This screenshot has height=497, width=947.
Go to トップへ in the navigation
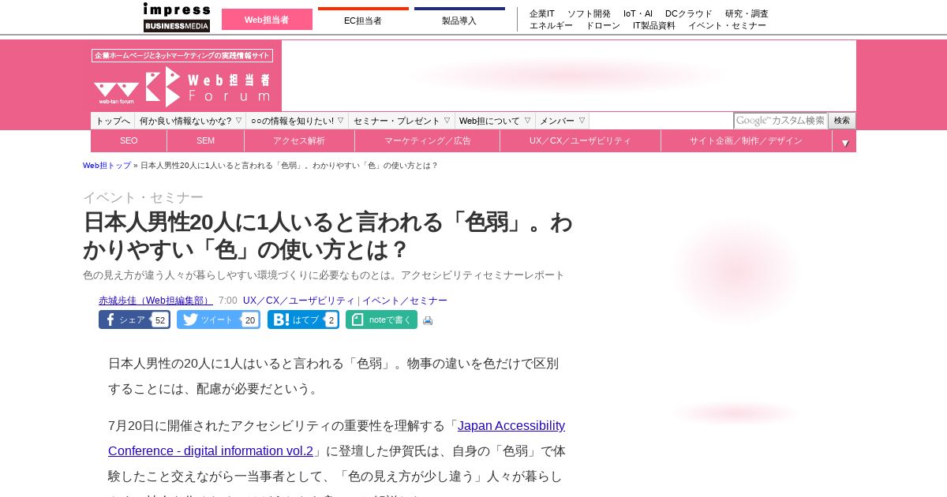(x=113, y=121)
